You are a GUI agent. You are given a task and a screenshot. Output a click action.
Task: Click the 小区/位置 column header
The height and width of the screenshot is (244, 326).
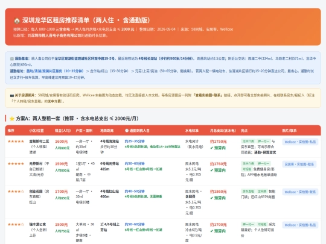click(x=36, y=131)
